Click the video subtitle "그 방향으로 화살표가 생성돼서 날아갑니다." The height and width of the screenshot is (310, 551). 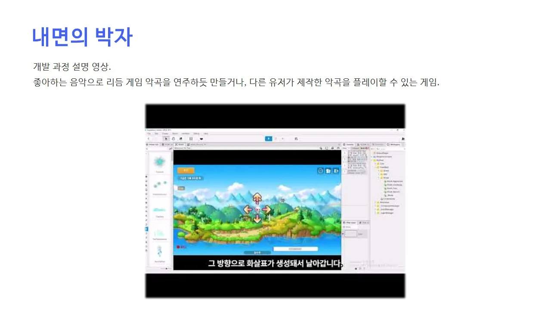275,263
